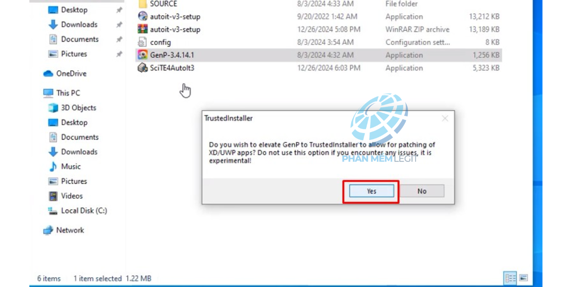
Task: Select the GenP-3.4.14.1 application icon
Action: coord(142,55)
